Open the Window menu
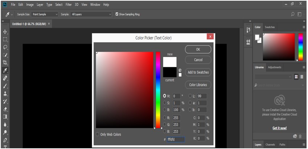Viewport: 308px width, 149px height. point(95,4)
